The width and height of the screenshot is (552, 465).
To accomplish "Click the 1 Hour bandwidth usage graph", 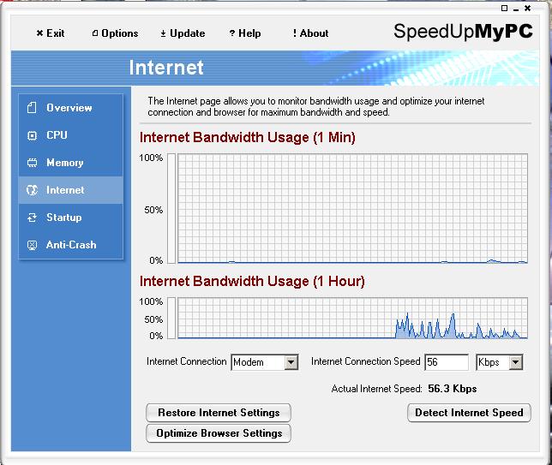I will pyautogui.click(x=352, y=318).
